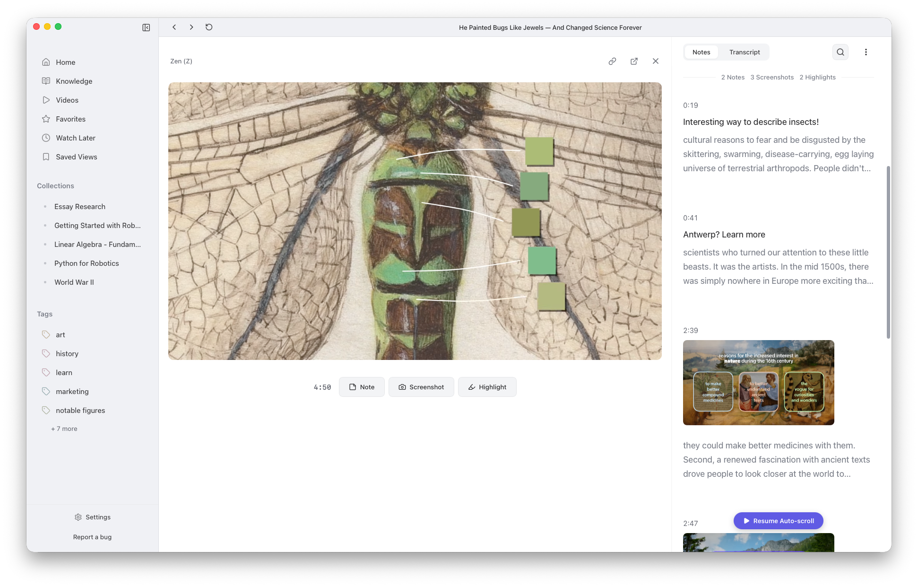Click the tag icon beside marketing

click(46, 391)
